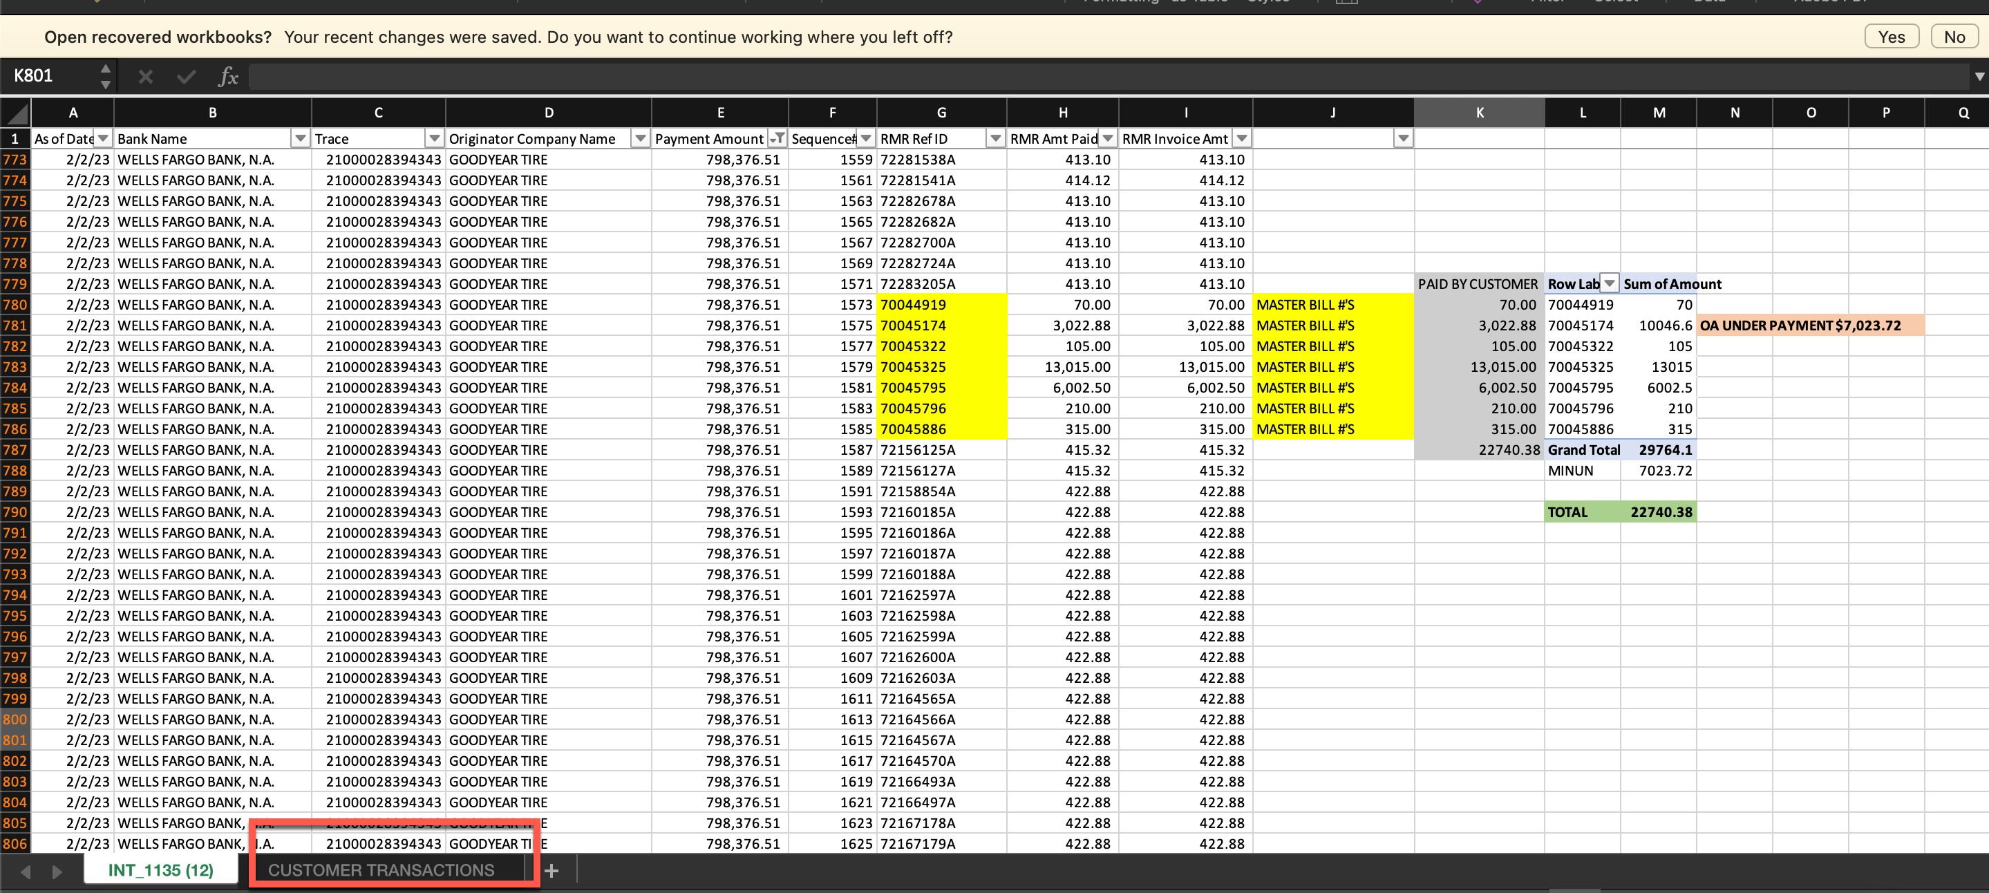Click the cancel entry X icon
Image resolution: width=1989 pixels, height=893 pixels.
coord(145,77)
